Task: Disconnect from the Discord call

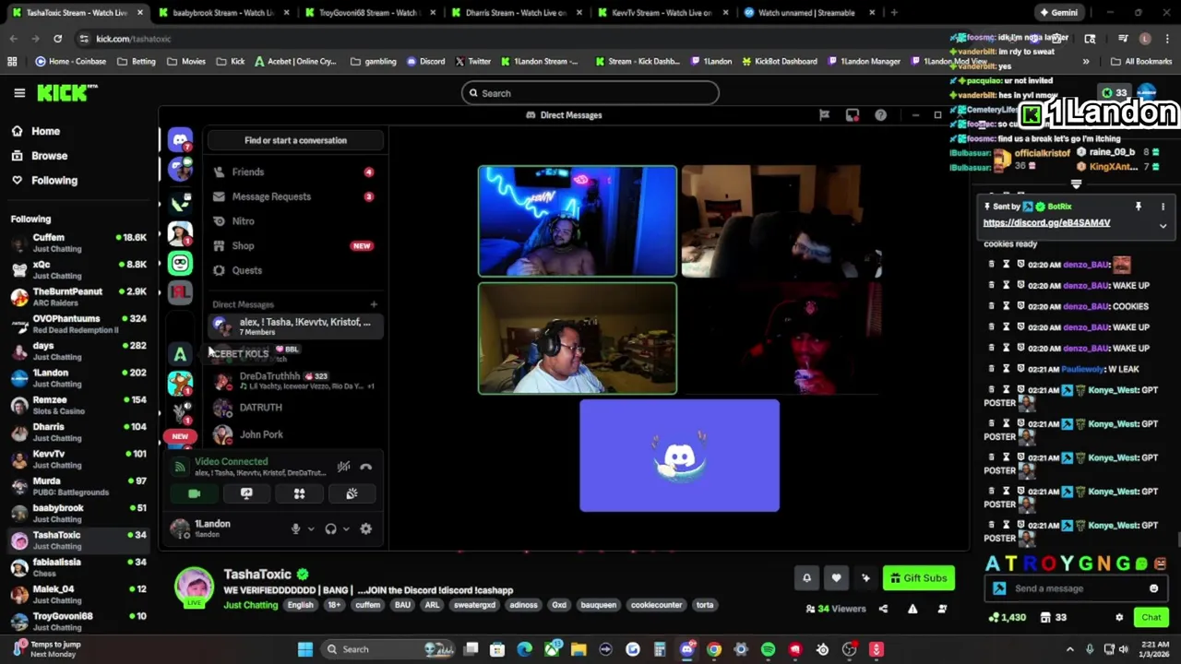Action: (x=366, y=467)
